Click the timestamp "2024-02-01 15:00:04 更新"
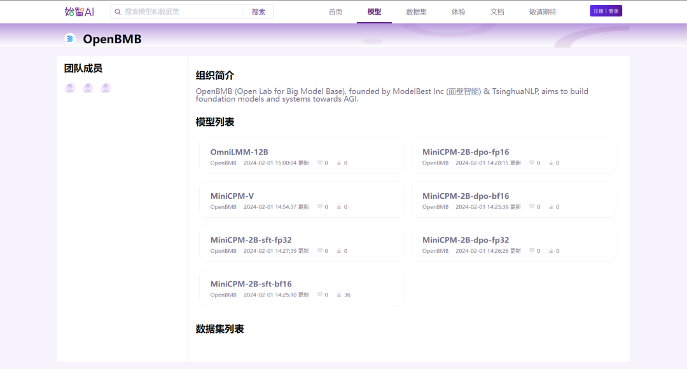This screenshot has width=687, height=369. click(277, 163)
